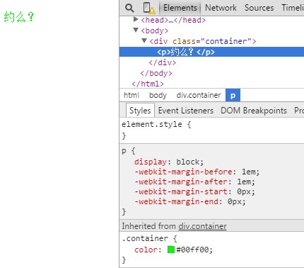Select div.container in the breadcrumb bar
This screenshot has height=268, width=304.
pyautogui.click(x=199, y=95)
